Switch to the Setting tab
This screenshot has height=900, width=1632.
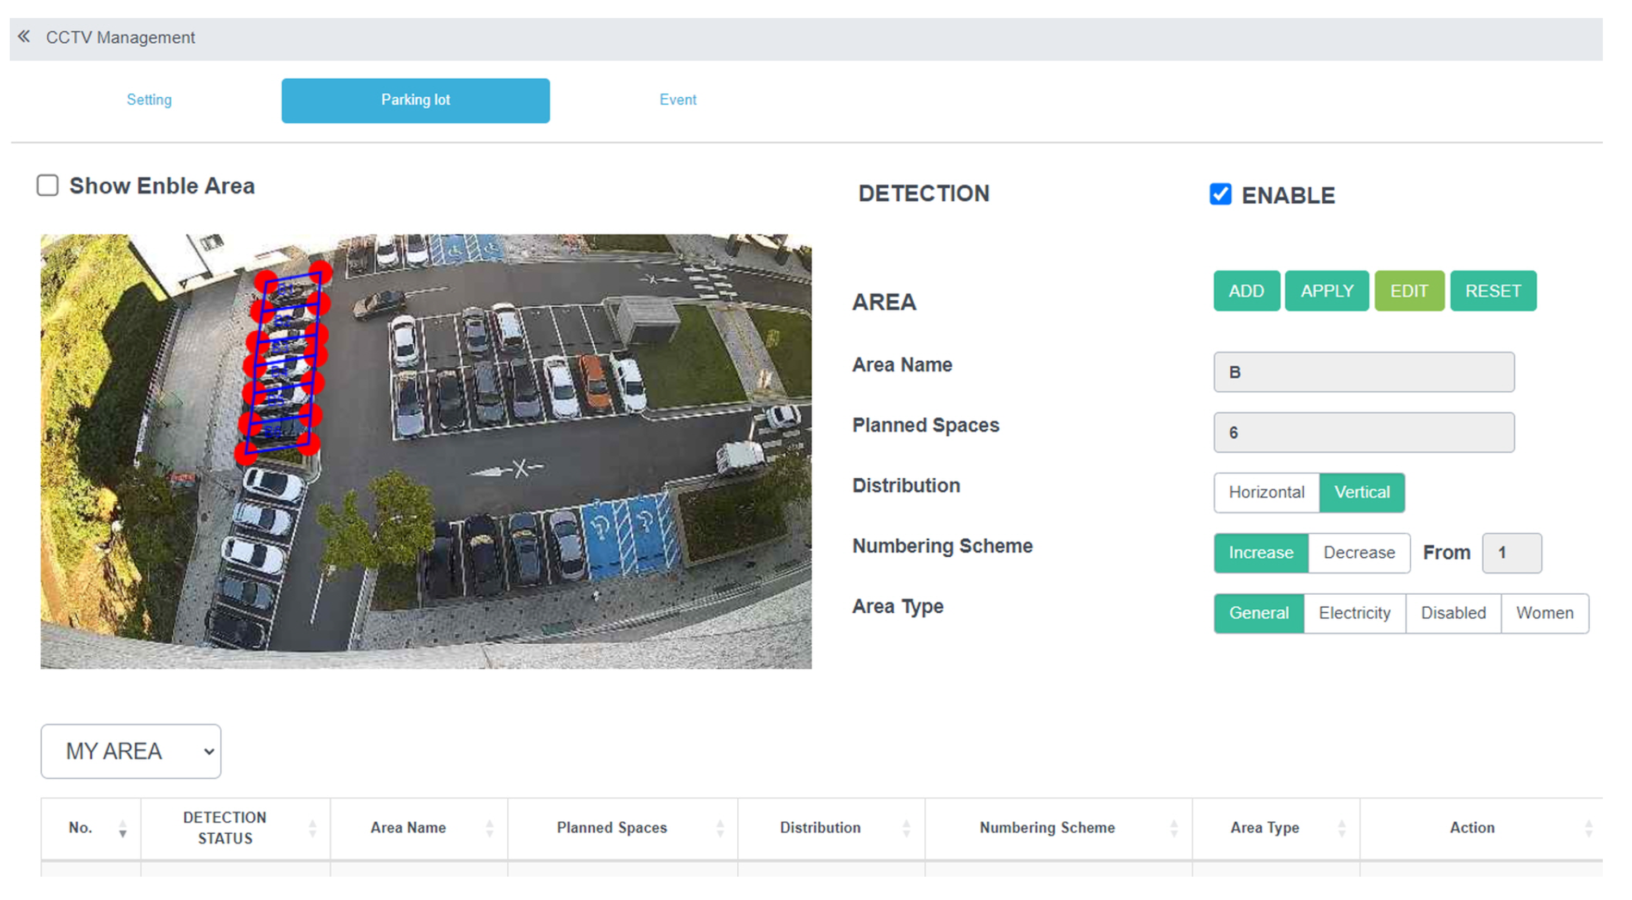149,100
